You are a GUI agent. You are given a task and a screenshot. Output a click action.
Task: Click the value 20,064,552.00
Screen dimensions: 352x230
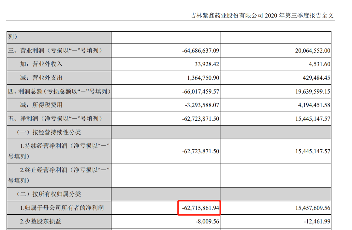click(x=312, y=51)
